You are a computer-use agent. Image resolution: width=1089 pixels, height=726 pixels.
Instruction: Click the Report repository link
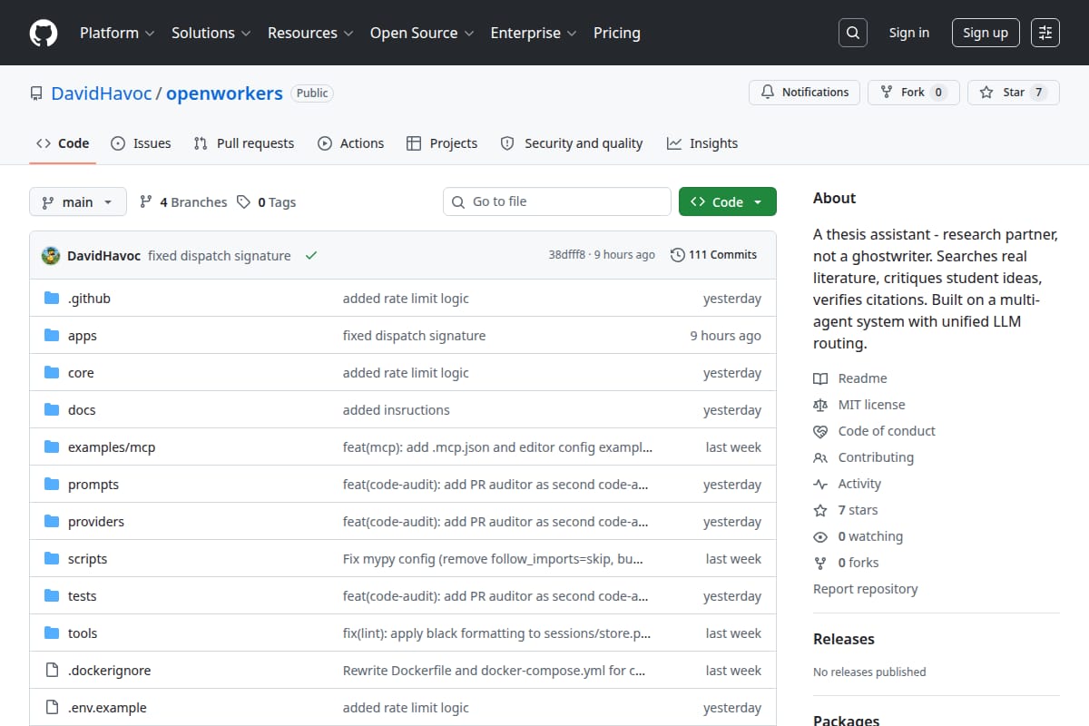click(x=865, y=589)
